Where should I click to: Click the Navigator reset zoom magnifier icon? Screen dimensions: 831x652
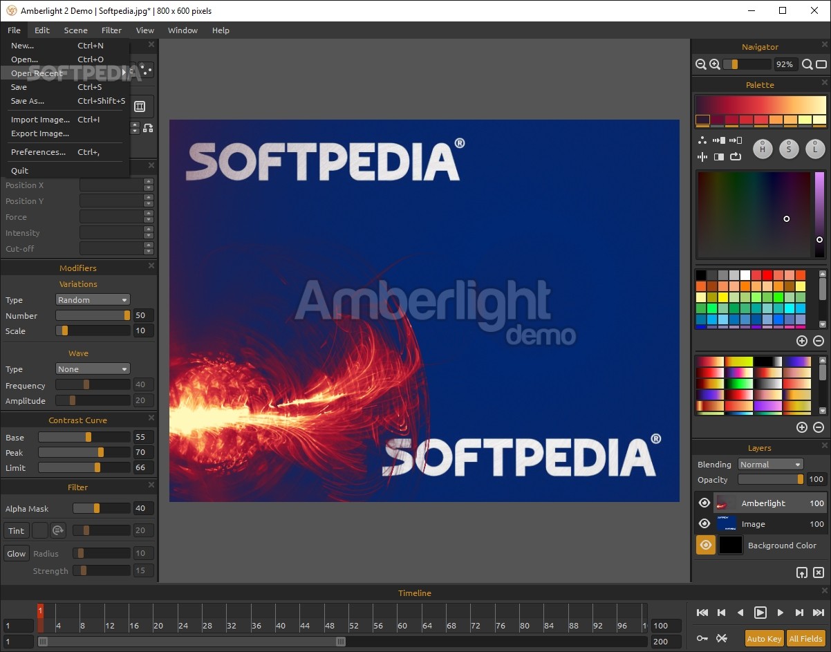[x=807, y=64]
